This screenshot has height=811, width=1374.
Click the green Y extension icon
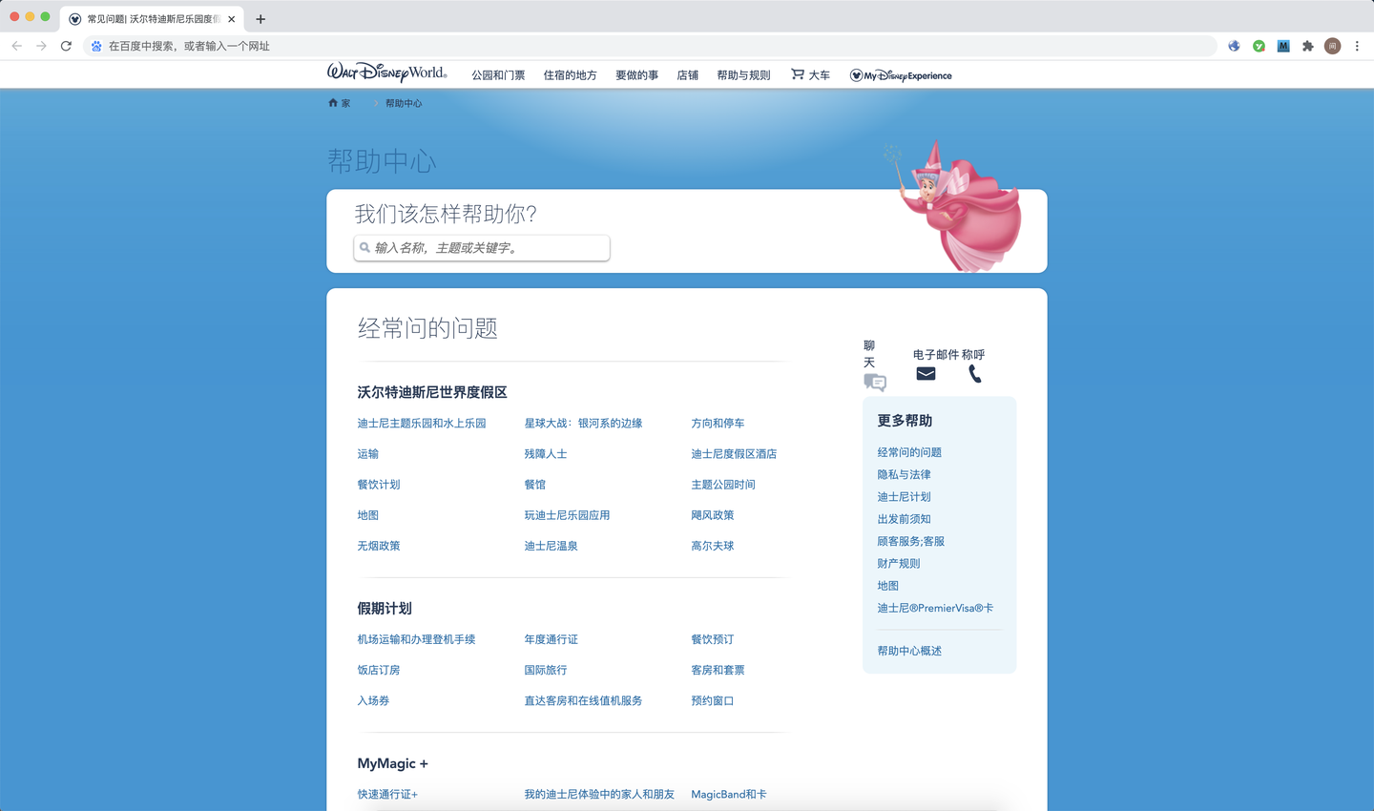click(x=1261, y=45)
